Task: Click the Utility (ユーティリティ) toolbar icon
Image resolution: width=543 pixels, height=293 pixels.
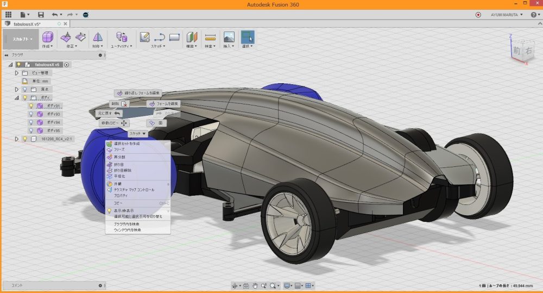Action: pos(122,38)
